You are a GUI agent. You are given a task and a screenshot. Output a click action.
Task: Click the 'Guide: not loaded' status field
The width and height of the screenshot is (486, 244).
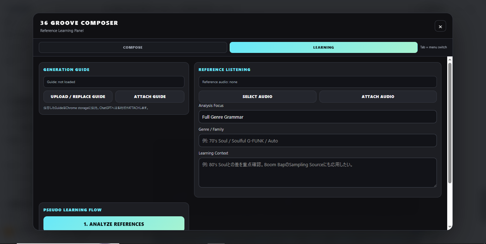pyautogui.click(x=114, y=82)
